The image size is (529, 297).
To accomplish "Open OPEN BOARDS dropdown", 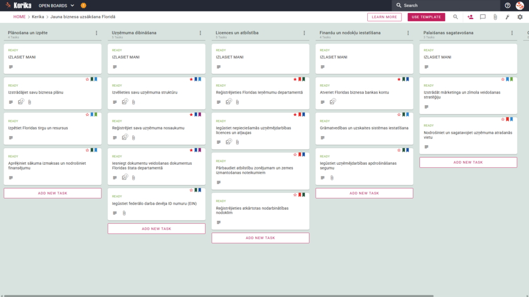I will pos(56,5).
